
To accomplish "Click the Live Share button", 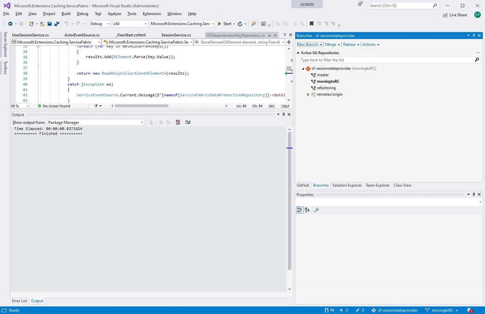I will 455,15.
